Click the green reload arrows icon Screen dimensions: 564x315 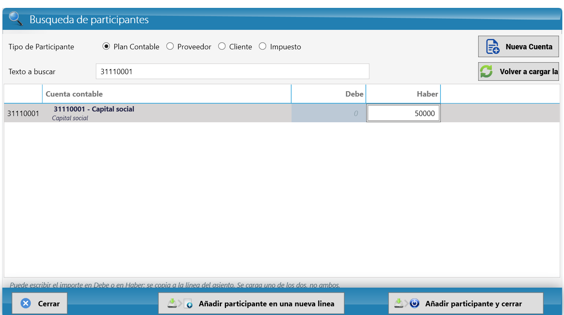click(x=486, y=72)
